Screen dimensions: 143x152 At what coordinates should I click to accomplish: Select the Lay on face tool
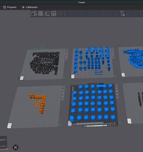tap(90, 14)
